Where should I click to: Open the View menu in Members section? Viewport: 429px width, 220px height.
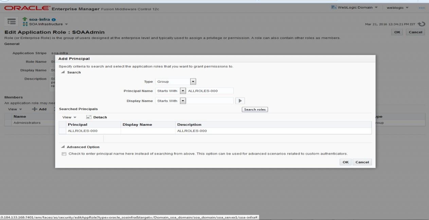coord(15,109)
